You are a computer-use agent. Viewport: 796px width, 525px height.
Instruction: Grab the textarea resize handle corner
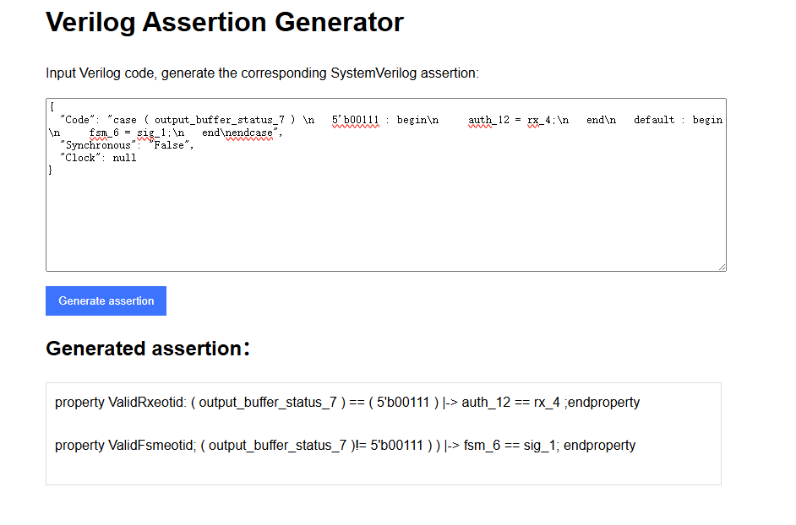coord(722,267)
